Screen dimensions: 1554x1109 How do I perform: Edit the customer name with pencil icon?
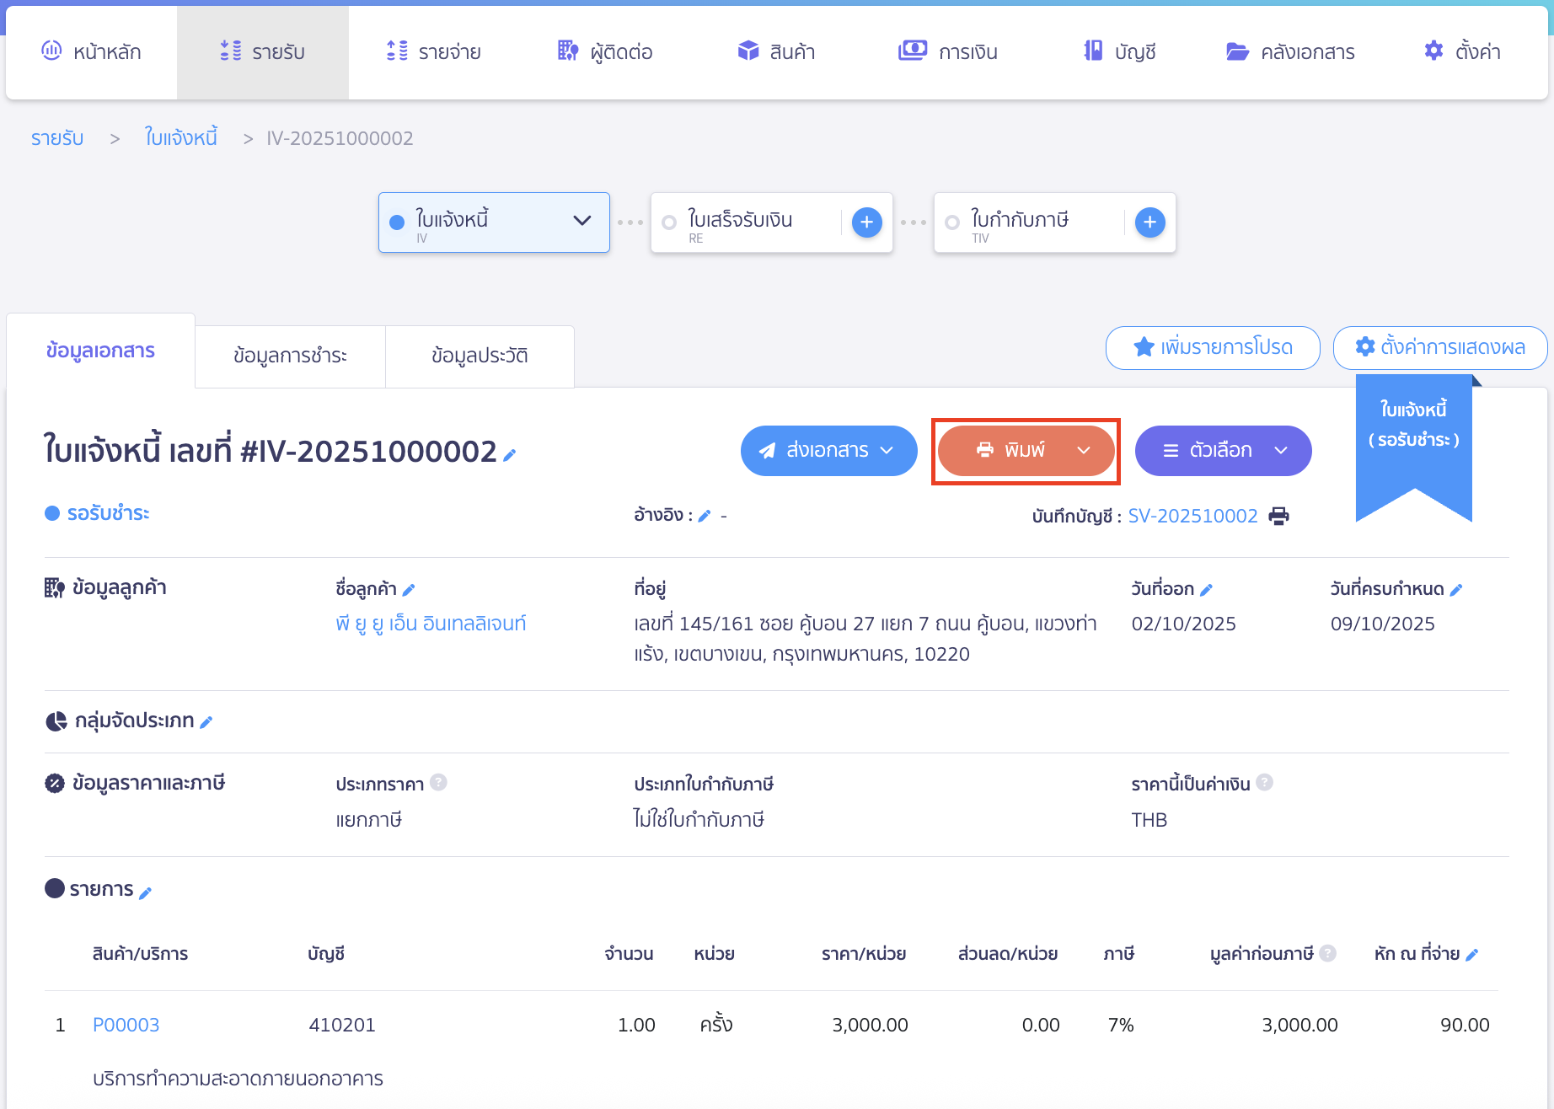409,590
